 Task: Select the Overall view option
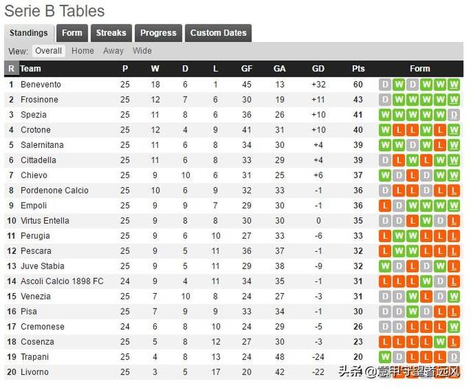pos(49,51)
